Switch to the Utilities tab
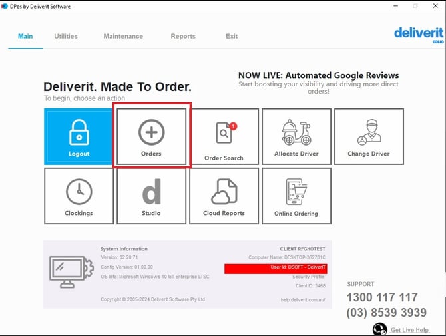Screen dimensions: 446x336 [x=66, y=36]
